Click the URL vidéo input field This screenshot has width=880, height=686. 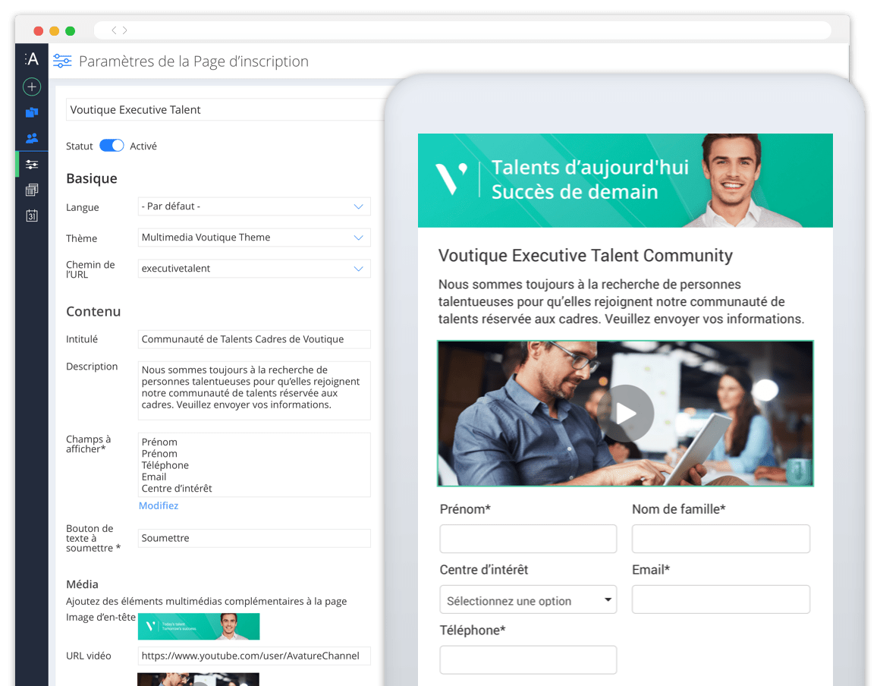254,656
